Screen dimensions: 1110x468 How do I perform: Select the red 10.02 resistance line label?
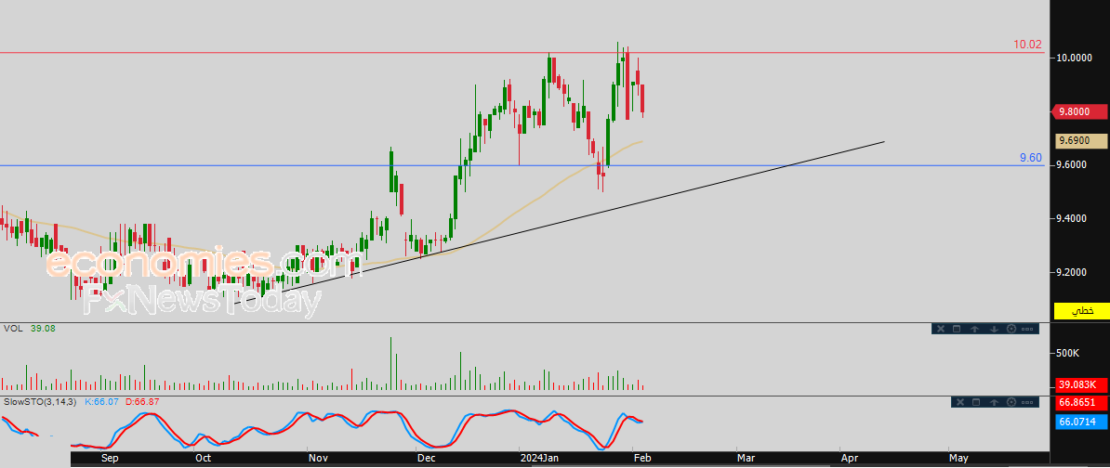pos(1027,45)
